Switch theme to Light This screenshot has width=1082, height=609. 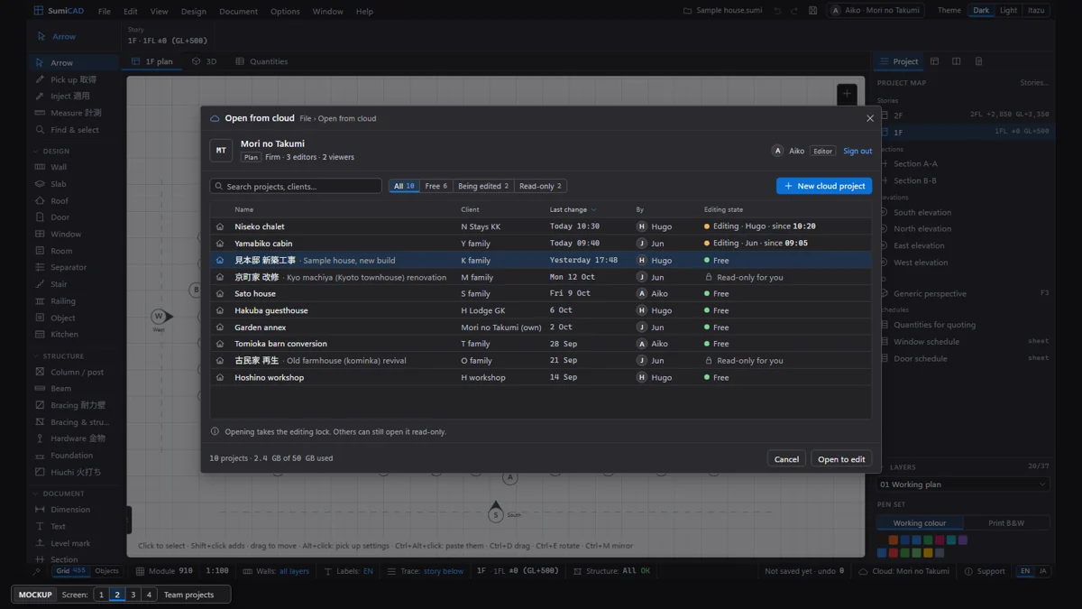(x=1008, y=11)
